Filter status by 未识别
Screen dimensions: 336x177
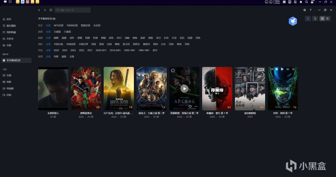[97, 26]
